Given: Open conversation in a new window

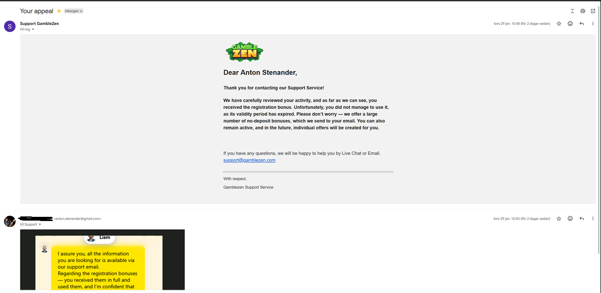Looking at the screenshot, I should [x=593, y=11].
